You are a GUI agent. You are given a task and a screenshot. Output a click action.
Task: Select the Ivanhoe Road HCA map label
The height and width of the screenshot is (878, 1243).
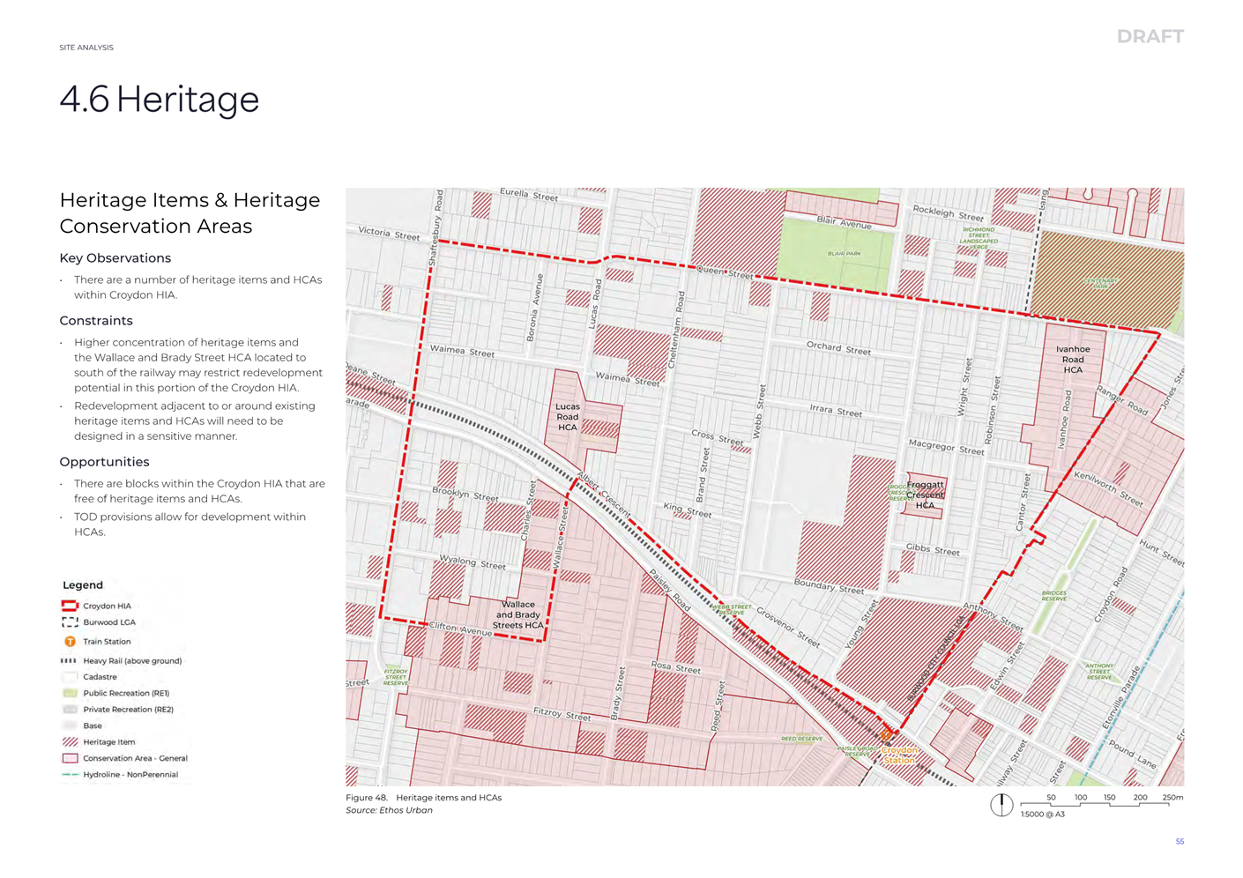point(1073,360)
